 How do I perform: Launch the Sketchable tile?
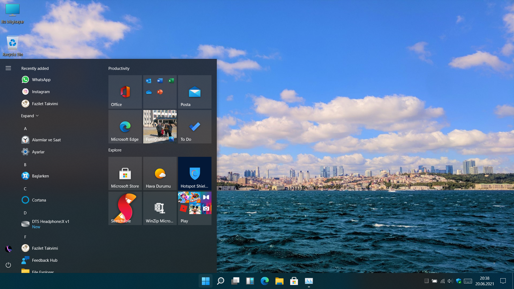(x=125, y=208)
